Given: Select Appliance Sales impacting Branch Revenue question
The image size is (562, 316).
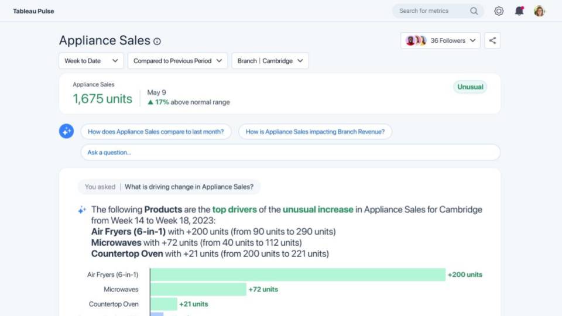Looking at the screenshot, I should [x=315, y=132].
